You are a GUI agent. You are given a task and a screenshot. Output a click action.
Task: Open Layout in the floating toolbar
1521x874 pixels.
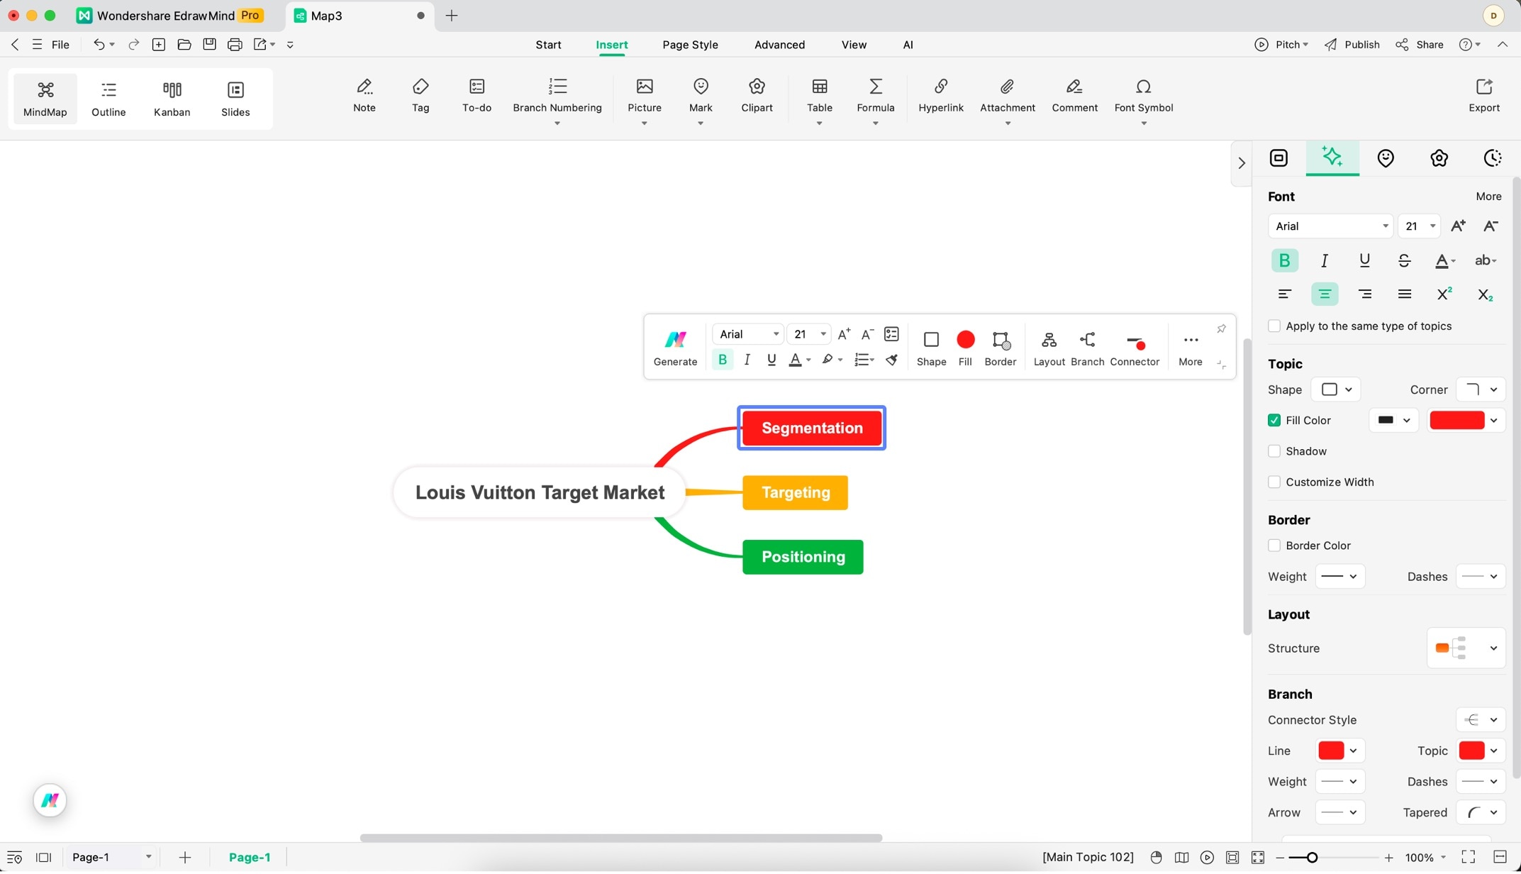point(1049,348)
